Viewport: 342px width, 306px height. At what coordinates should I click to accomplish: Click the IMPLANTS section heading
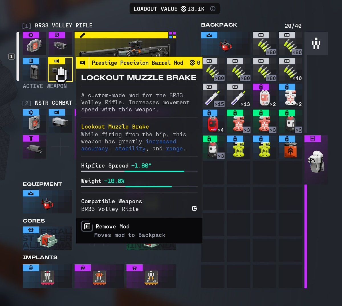point(40,257)
